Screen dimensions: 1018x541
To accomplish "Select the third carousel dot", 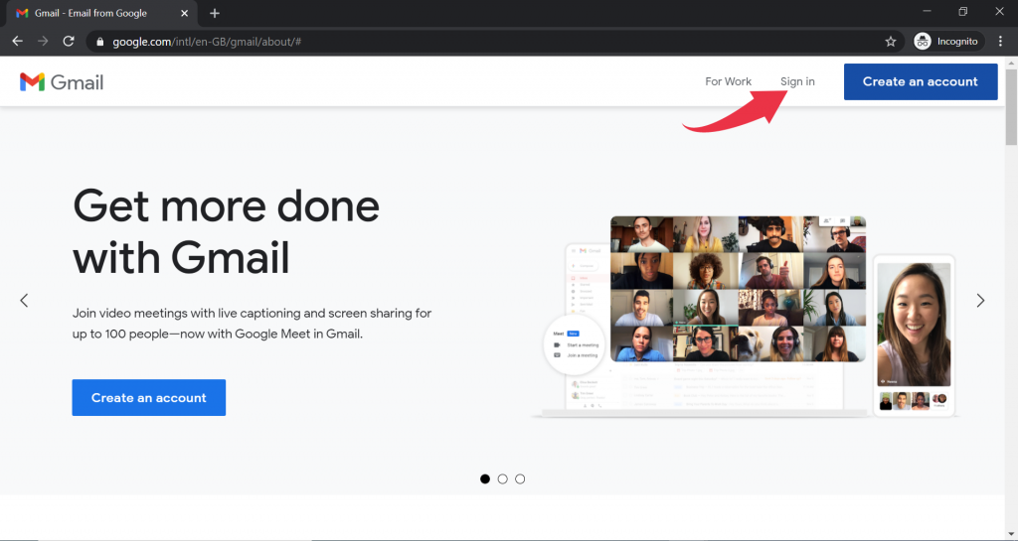I will tap(520, 478).
